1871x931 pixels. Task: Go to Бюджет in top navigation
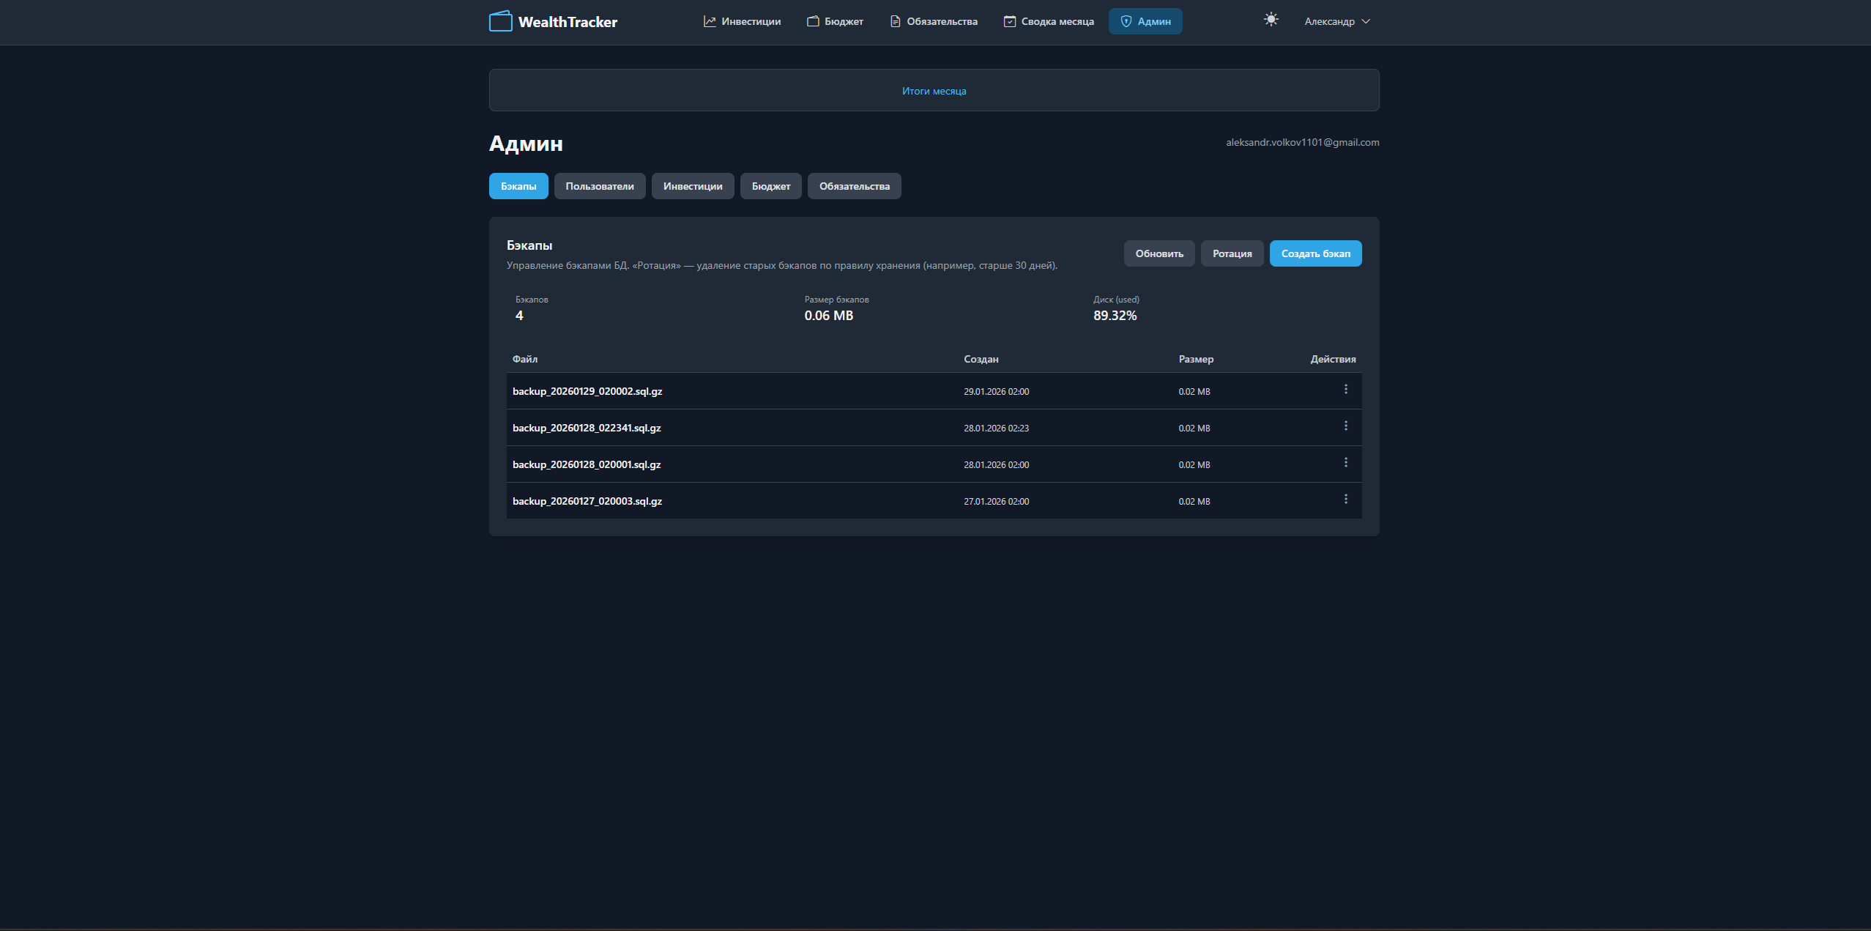(835, 21)
